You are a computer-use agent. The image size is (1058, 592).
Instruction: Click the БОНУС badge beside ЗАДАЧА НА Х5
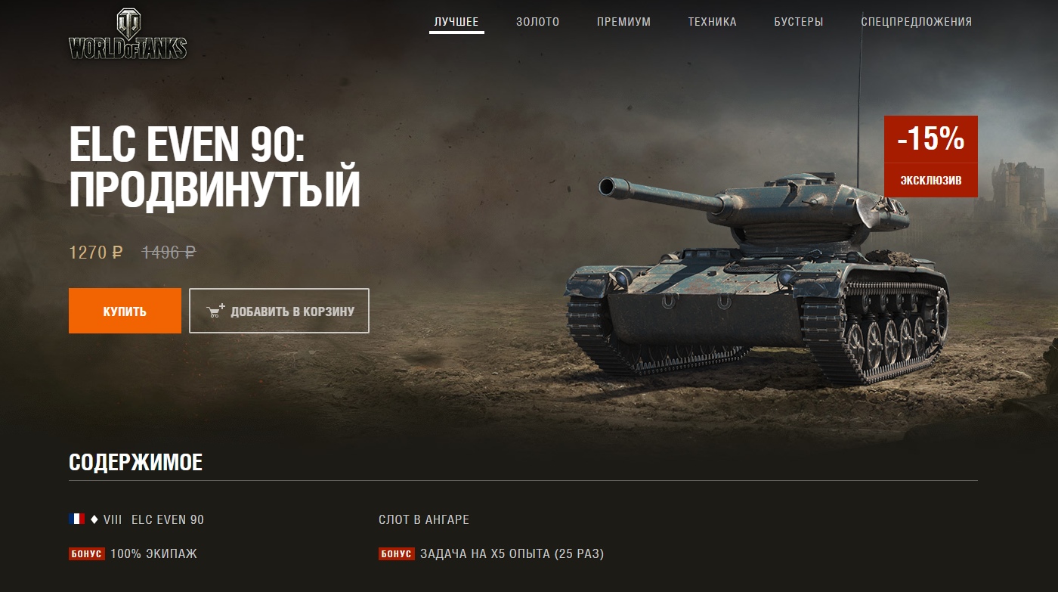pyautogui.click(x=397, y=553)
